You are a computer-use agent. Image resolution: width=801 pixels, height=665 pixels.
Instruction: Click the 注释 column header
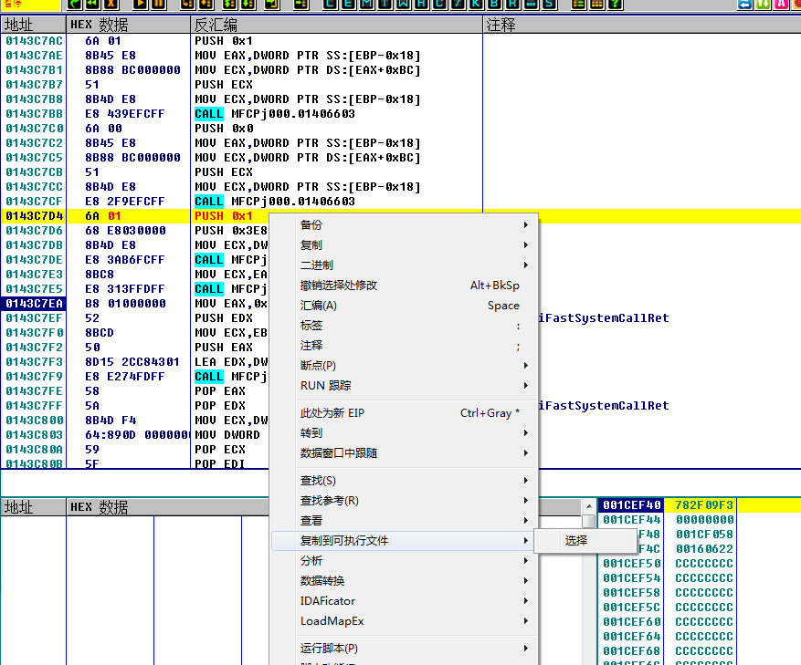(x=501, y=25)
